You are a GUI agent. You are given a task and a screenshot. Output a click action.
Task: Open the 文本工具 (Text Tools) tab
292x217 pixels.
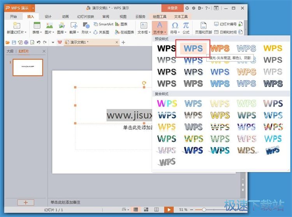[x=181, y=17]
